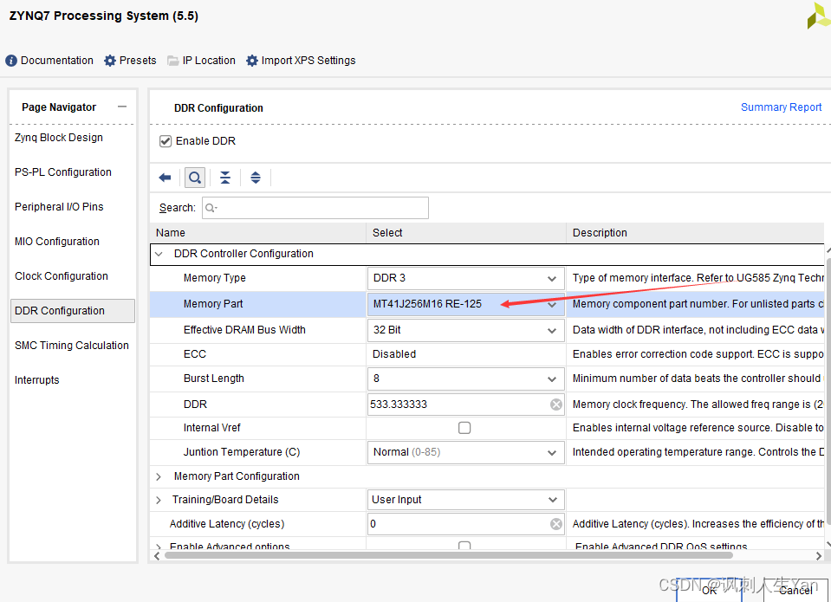
Task: Click the IP Location folder icon
Action: 172,61
